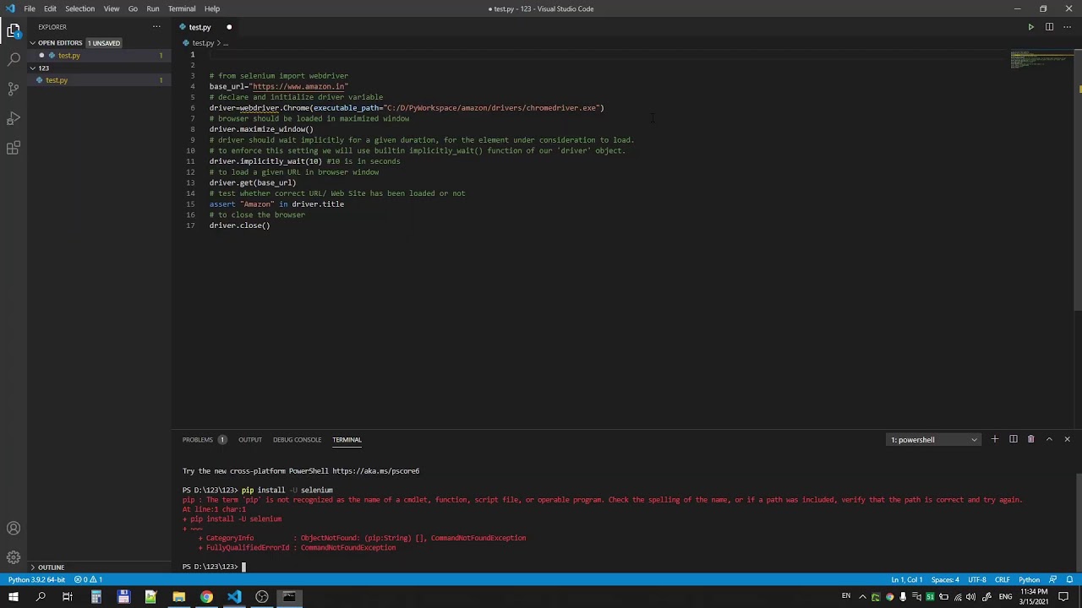Switch to the Output panel tab
1082x608 pixels.
249,439
